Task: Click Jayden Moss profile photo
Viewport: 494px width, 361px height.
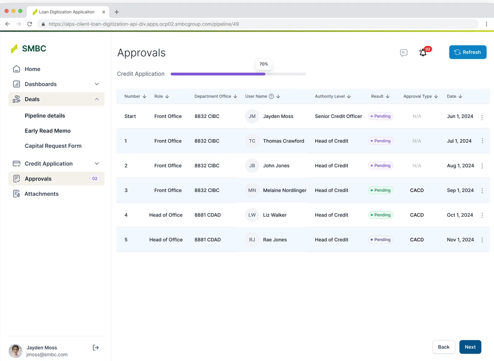Action: pyautogui.click(x=15, y=351)
